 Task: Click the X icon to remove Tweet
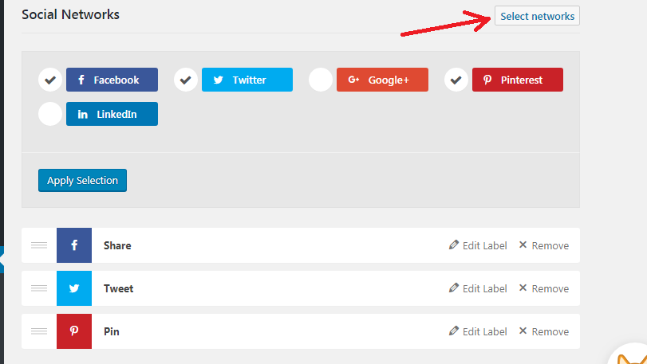523,288
